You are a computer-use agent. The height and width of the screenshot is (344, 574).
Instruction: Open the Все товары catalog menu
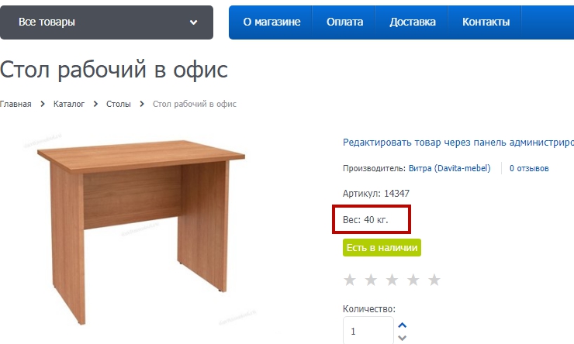tap(106, 22)
